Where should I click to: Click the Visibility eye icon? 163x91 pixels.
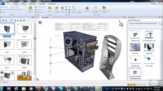tap(30, 8)
